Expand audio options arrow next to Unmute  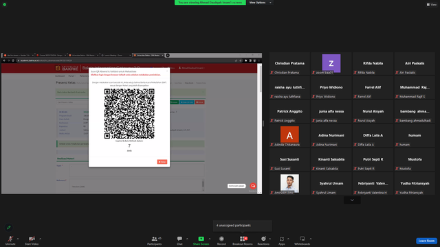pyautogui.click(x=18, y=239)
